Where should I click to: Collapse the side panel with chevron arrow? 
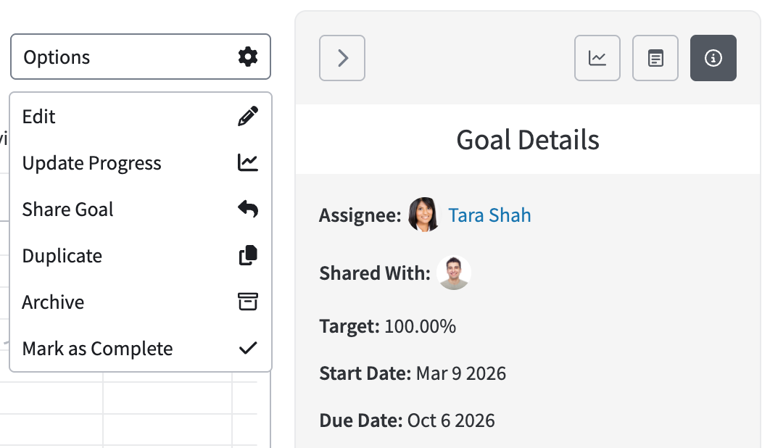(x=342, y=58)
